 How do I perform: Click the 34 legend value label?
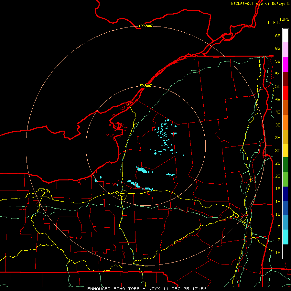point(278,137)
